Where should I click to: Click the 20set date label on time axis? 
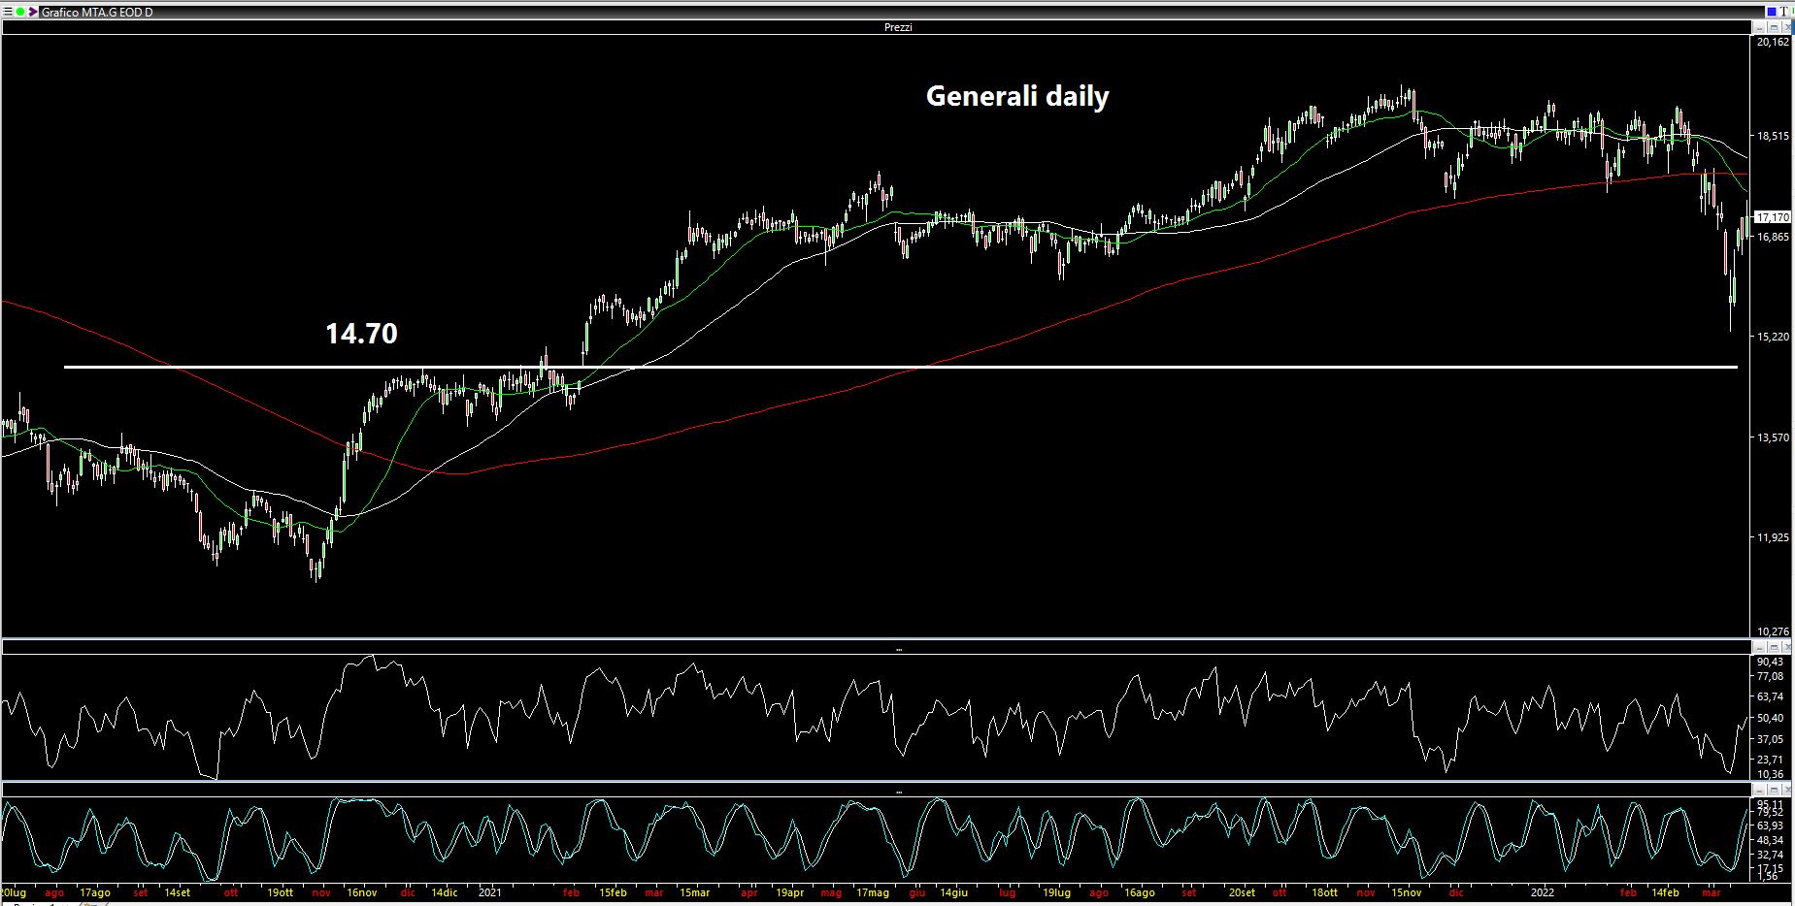[x=1242, y=892]
